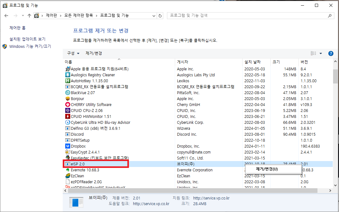Click publisher copynull@nate.com cell
This screenshot has height=212, width=339.
click(x=194, y=152)
